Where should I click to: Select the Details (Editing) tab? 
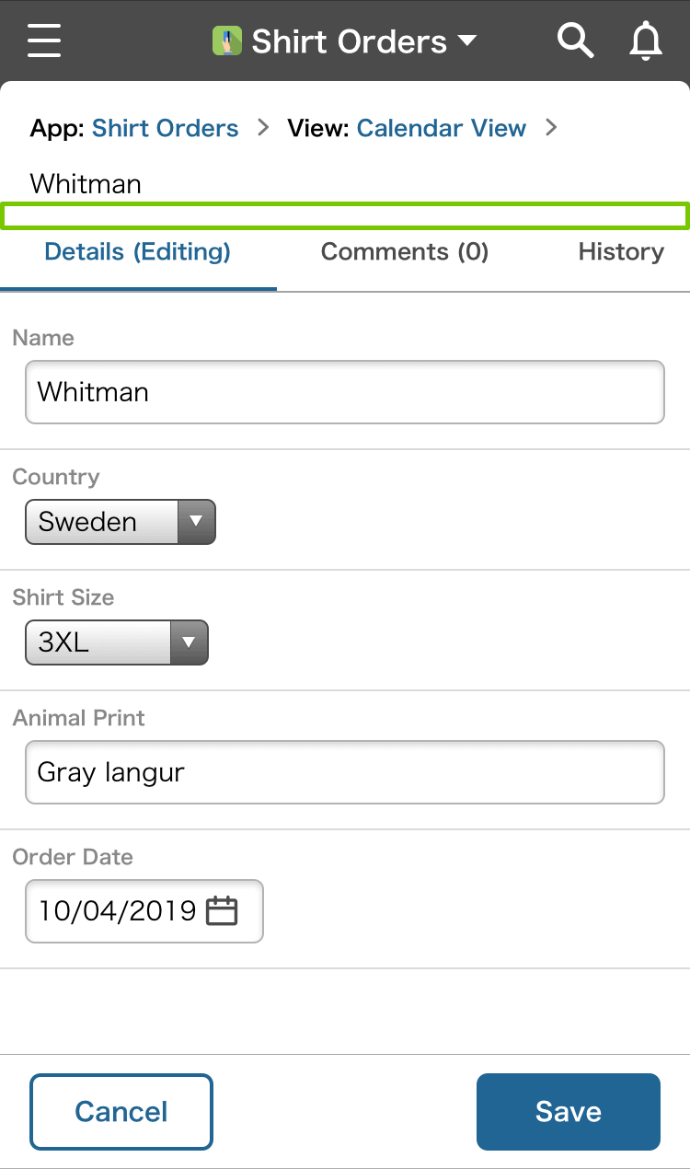[x=138, y=252]
